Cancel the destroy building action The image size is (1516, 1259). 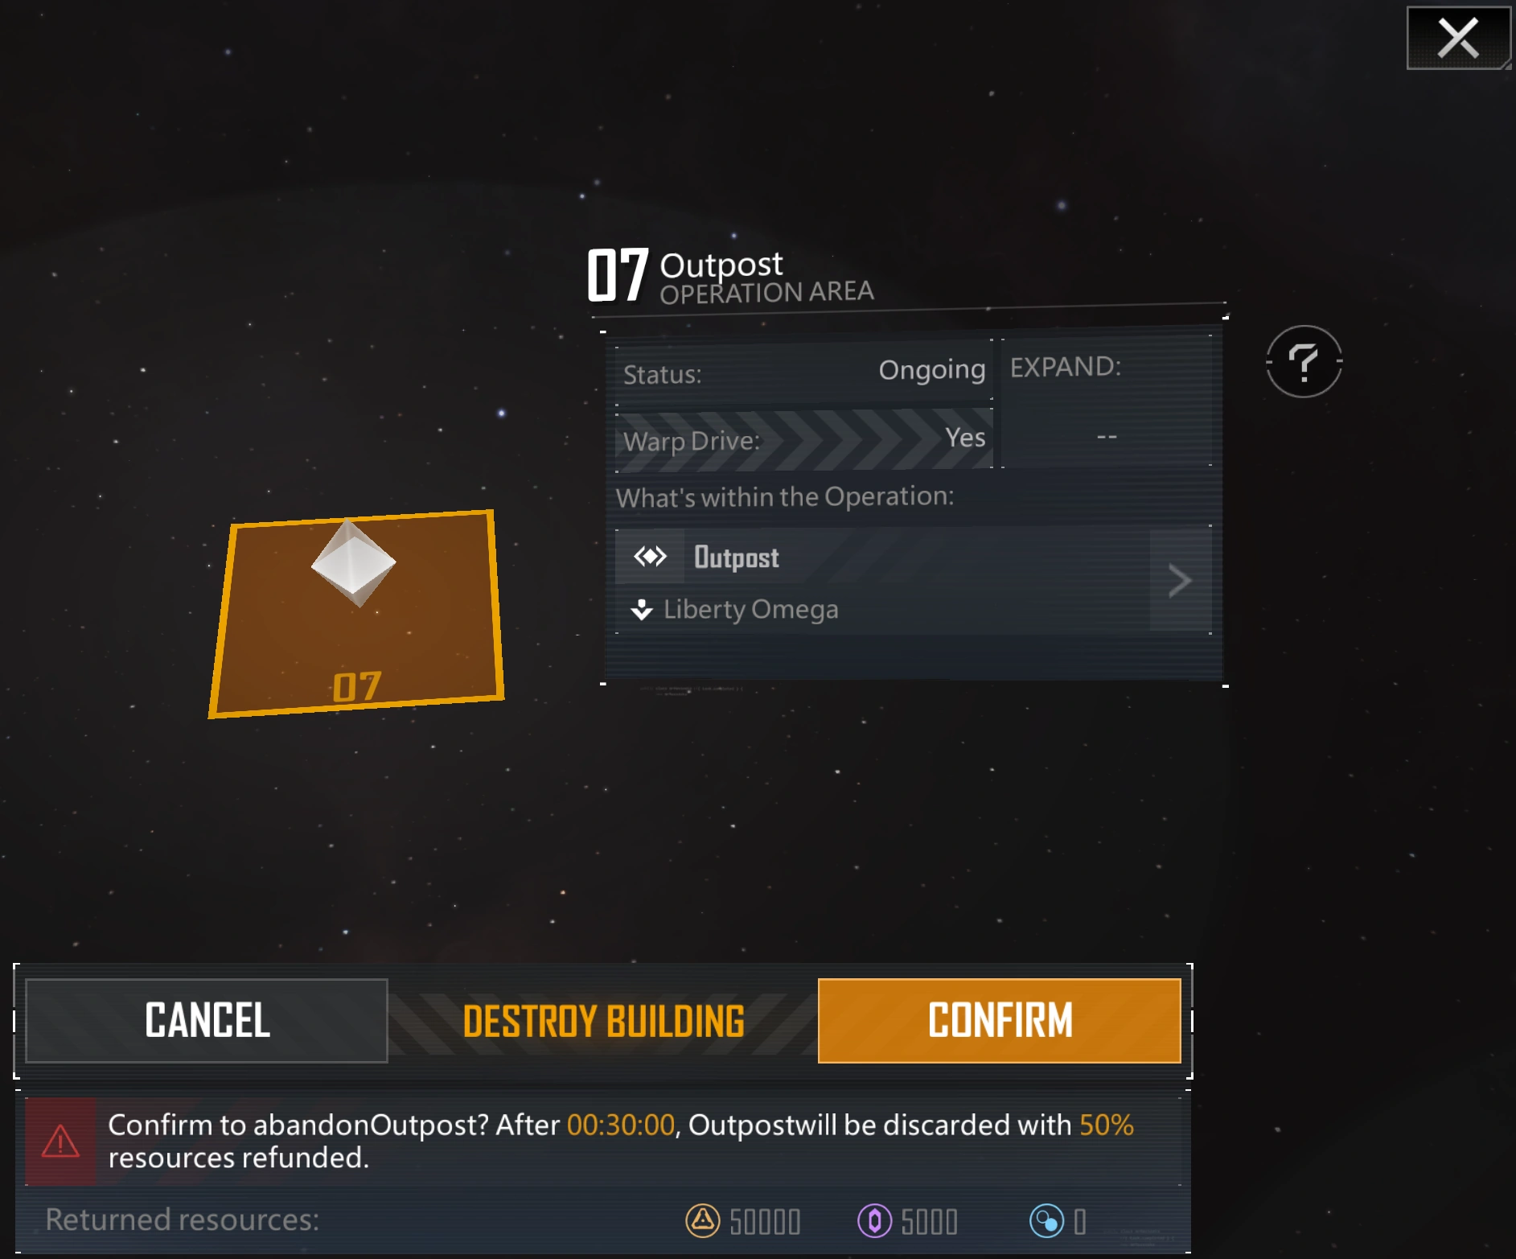coord(207,1021)
